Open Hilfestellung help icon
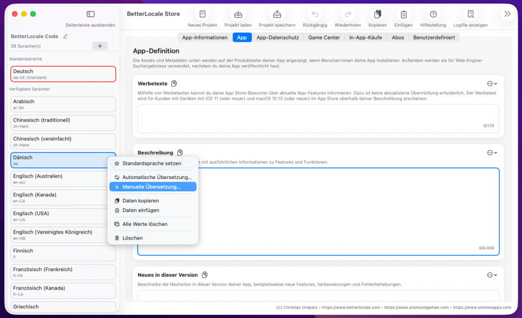Screen dimensions: 522x318 [x=433, y=14]
